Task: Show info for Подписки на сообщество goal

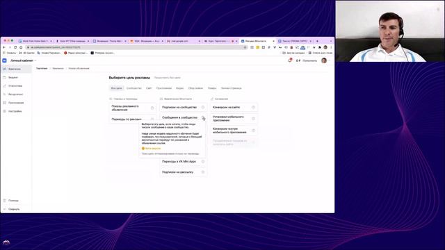Action: click(x=203, y=107)
